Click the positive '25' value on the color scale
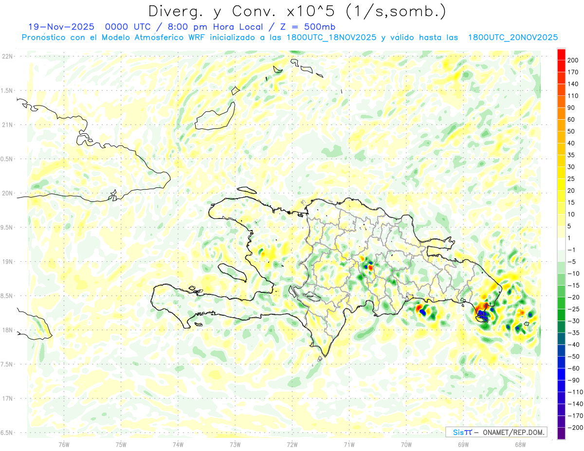 pyautogui.click(x=572, y=179)
